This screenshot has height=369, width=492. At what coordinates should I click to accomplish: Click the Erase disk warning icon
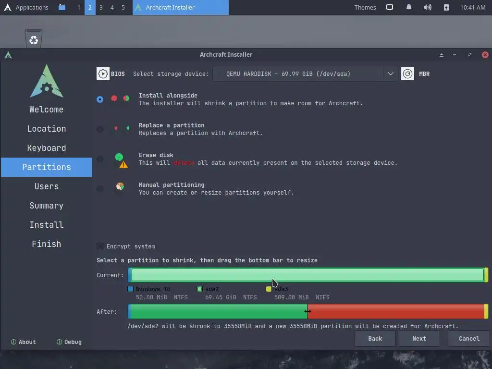123,164
